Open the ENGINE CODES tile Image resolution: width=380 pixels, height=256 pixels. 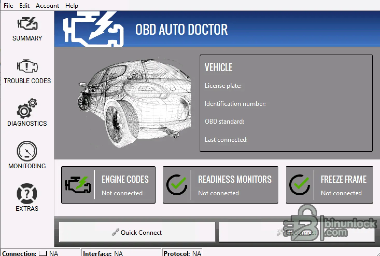click(x=108, y=185)
